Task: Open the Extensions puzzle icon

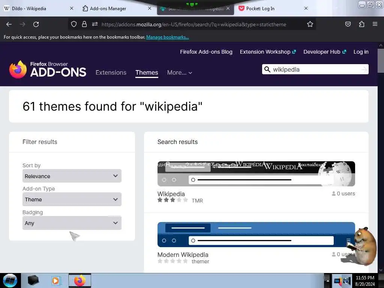Action: coord(361,24)
